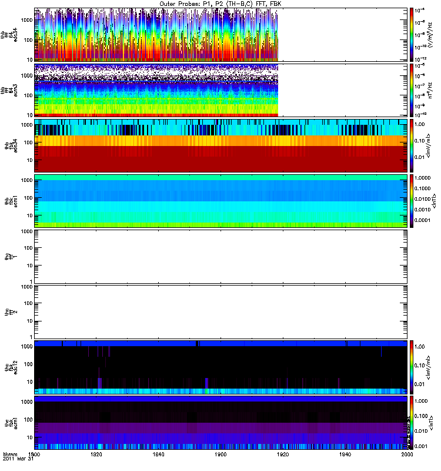This screenshot has width=441, height=471.
Task: Click the "thb fff 64 scm3" y-axis label
Action: [x=9, y=90]
